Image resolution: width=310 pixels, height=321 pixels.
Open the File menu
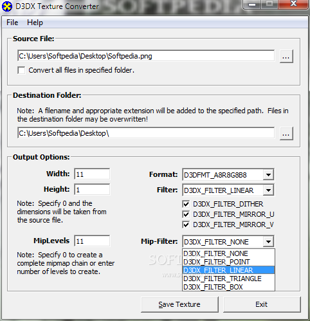tap(12, 23)
